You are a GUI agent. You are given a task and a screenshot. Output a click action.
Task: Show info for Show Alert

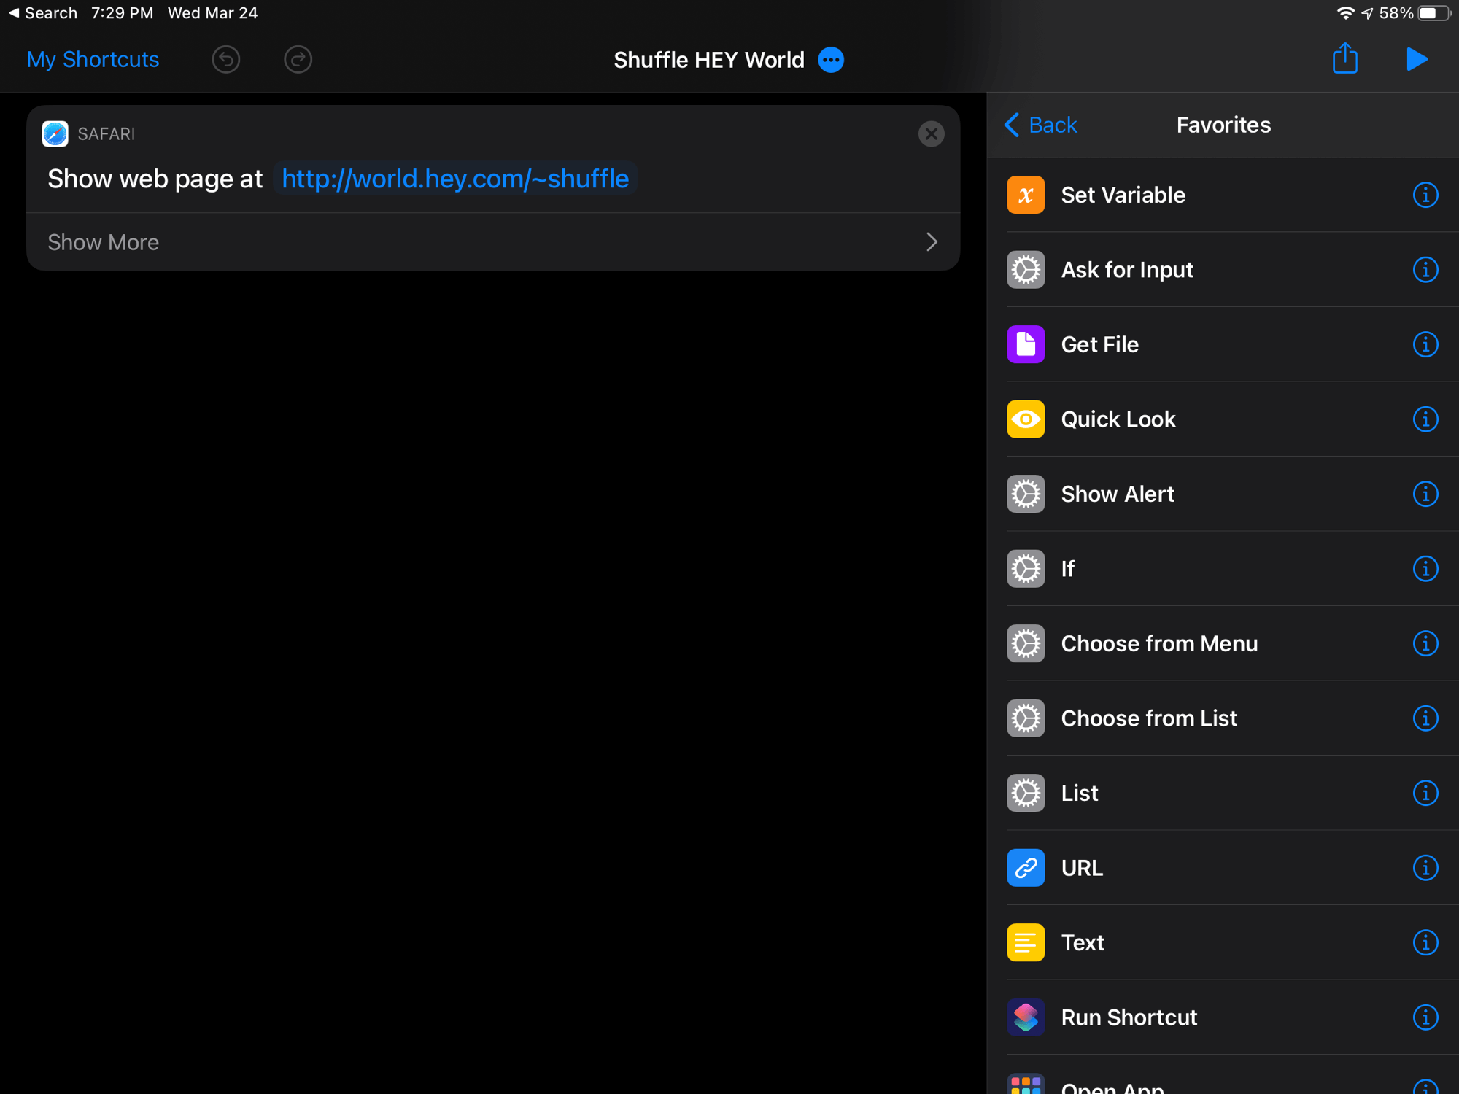tap(1425, 494)
